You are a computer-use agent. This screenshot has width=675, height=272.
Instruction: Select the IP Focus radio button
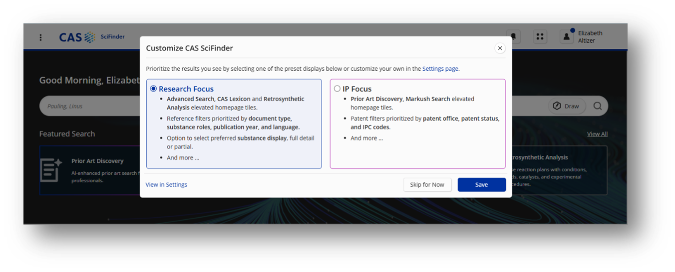[x=337, y=89]
